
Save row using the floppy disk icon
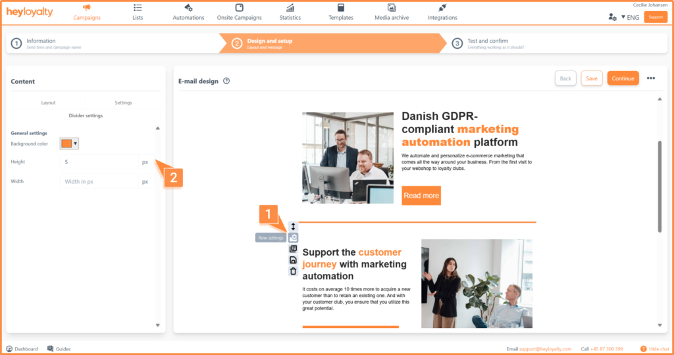(294, 260)
